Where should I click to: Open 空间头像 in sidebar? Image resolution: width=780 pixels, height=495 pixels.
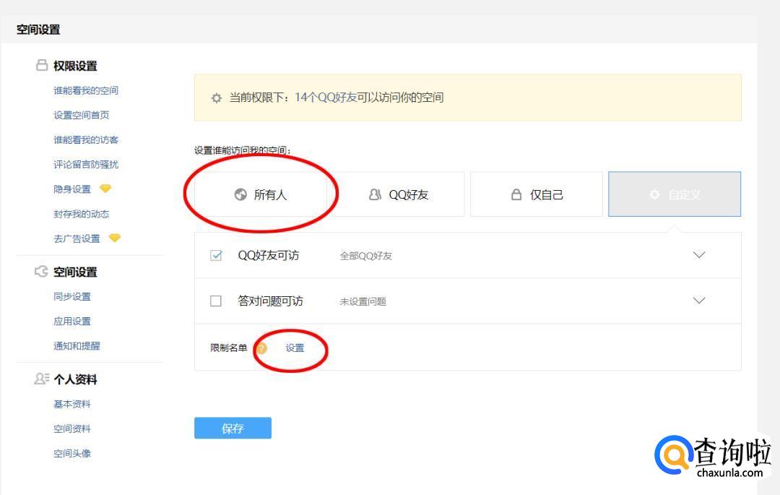tap(72, 453)
